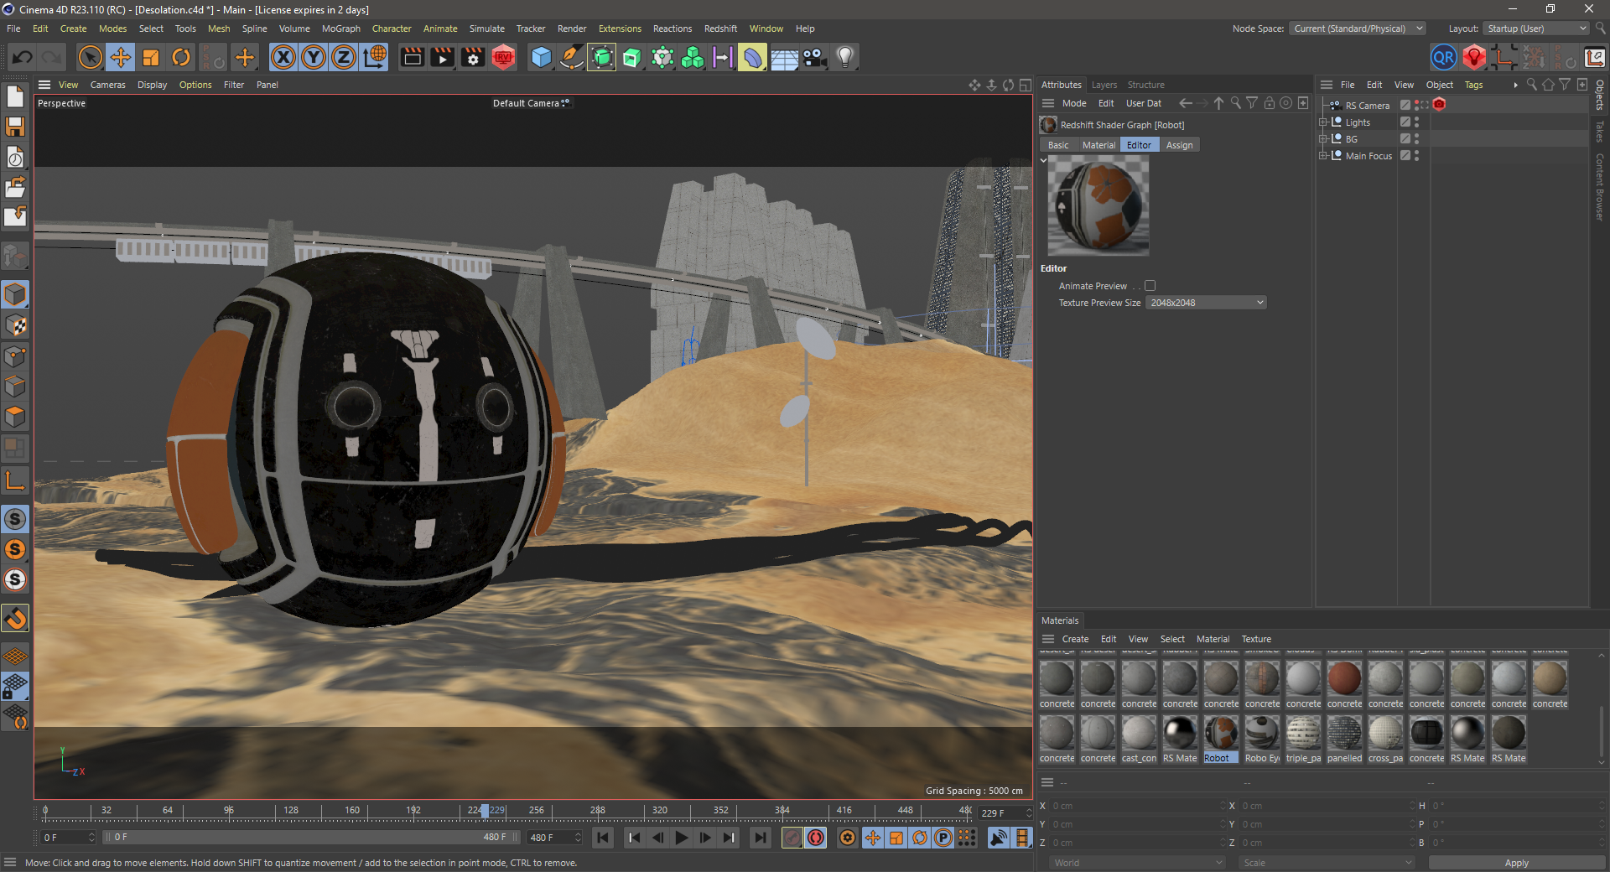The image size is (1610, 872).
Task: Open the Assign tab in attributes
Action: (x=1179, y=145)
